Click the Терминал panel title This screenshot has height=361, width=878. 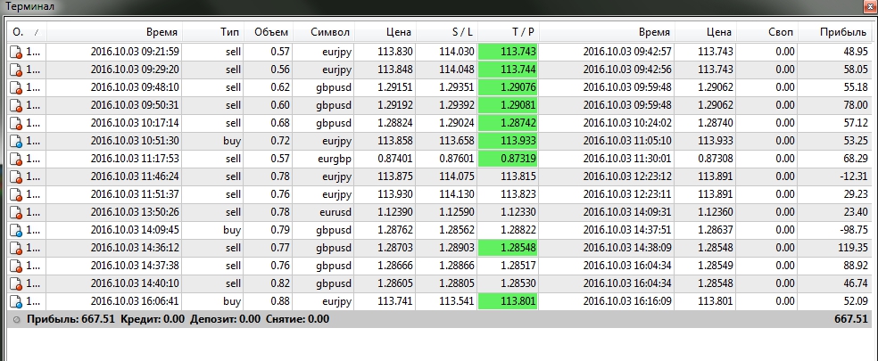pyautogui.click(x=30, y=7)
